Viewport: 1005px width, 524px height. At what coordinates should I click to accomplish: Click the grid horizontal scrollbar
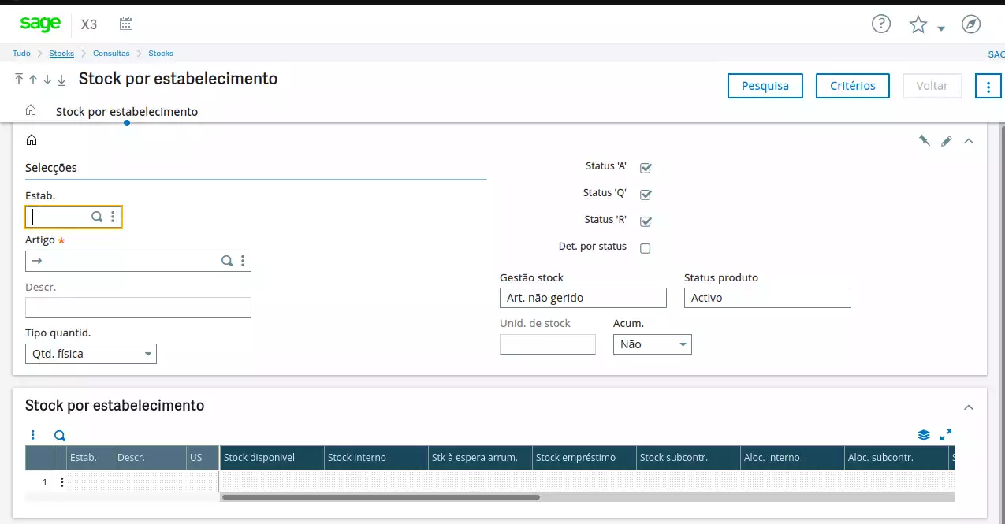click(x=381, y=497)
